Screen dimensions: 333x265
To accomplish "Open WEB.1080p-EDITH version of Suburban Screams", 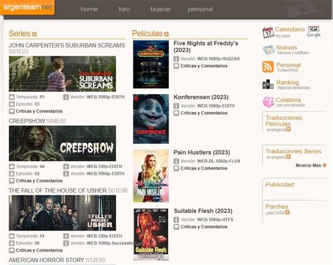I will point(105,97).
